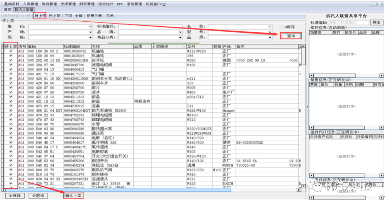Click the panel collapse arrow above the table
This screenshot has width=385, height=203.
point(153,43)
